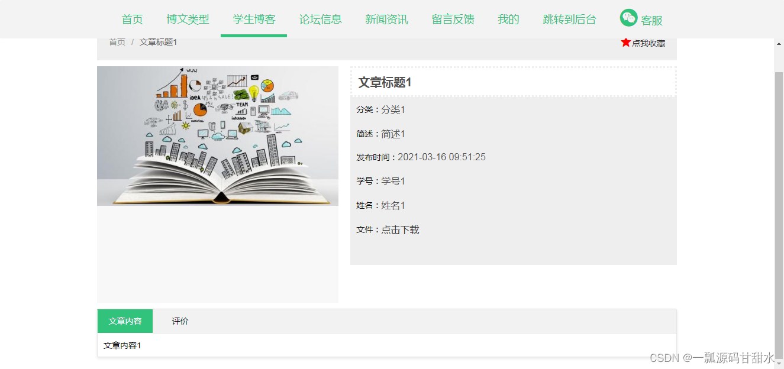784x369 pixels.
Task: Select the active 文章内容 tab
Action: coord(125,321)
